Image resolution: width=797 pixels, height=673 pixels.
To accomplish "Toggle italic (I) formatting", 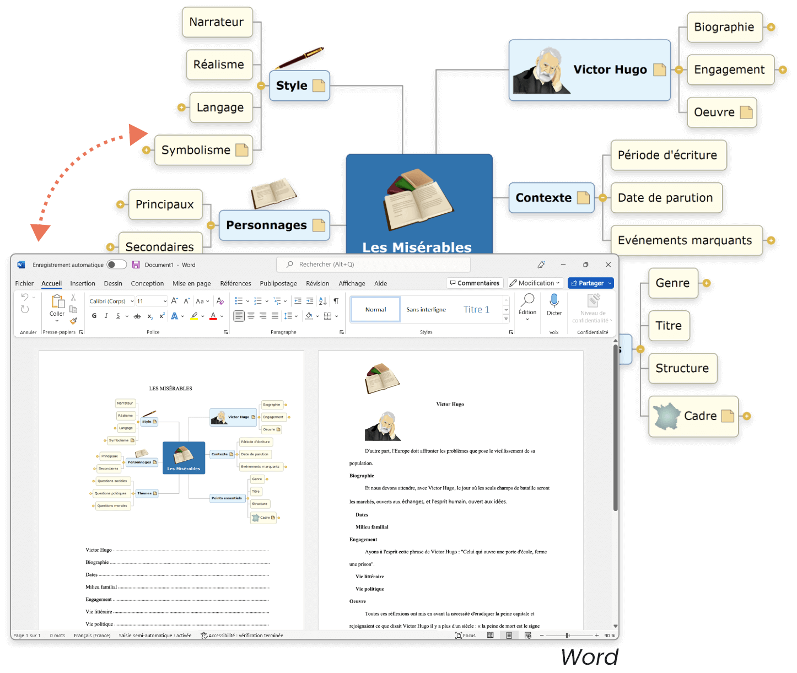I will pos(106,316).
